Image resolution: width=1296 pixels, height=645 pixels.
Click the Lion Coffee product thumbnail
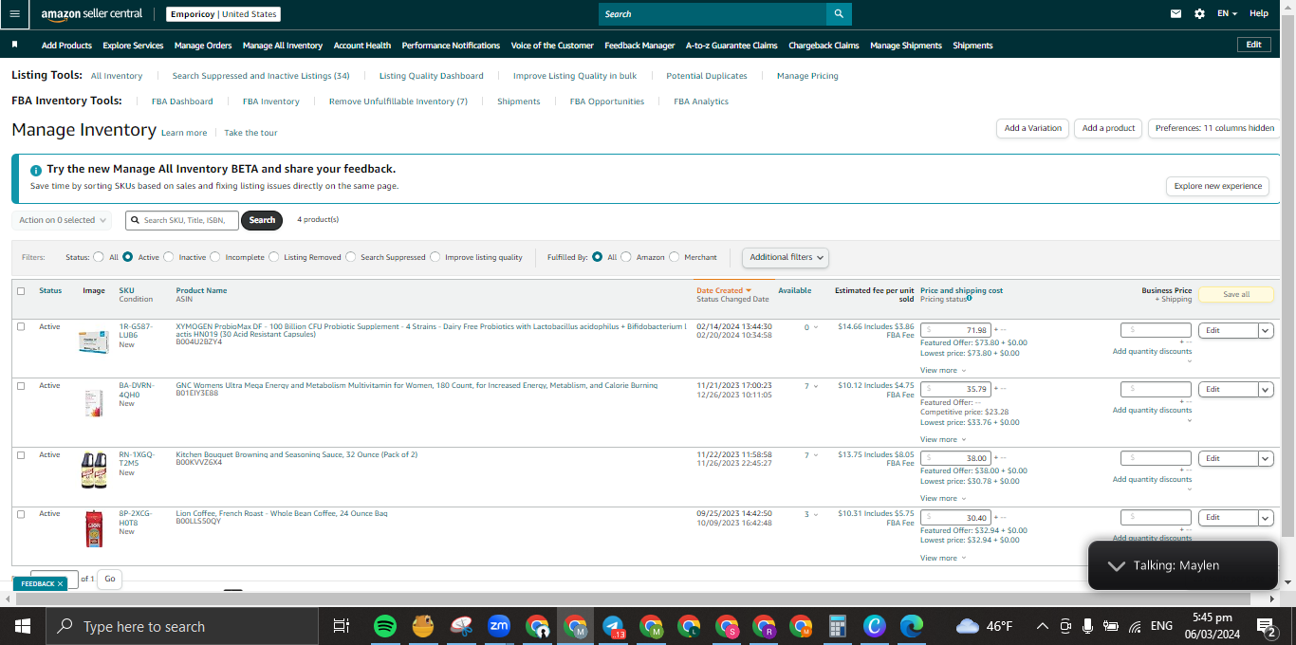[94, 529]
